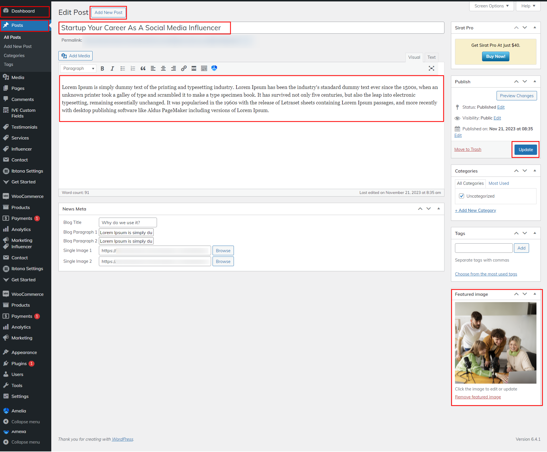Click the Amelia booking toolbar icon
547x452 pixels.
(214, 68)
